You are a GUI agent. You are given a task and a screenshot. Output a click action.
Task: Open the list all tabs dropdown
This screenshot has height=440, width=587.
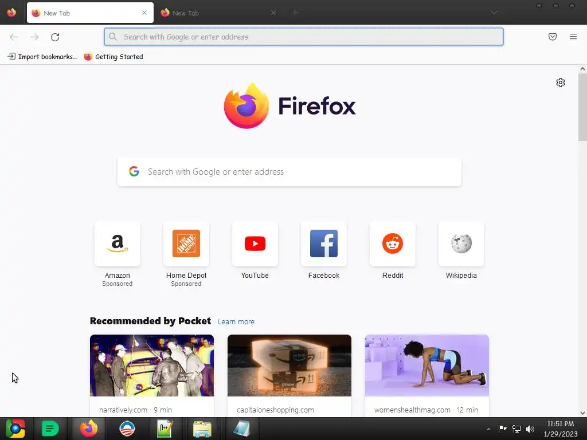(x=494, y=13)
